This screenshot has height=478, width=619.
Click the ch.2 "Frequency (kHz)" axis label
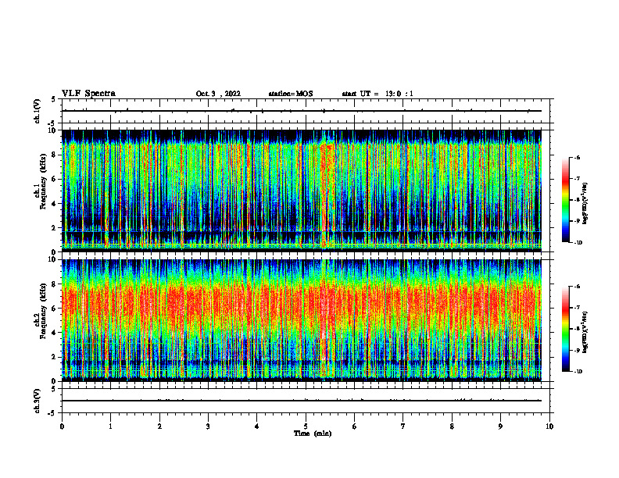click(43, 311)
